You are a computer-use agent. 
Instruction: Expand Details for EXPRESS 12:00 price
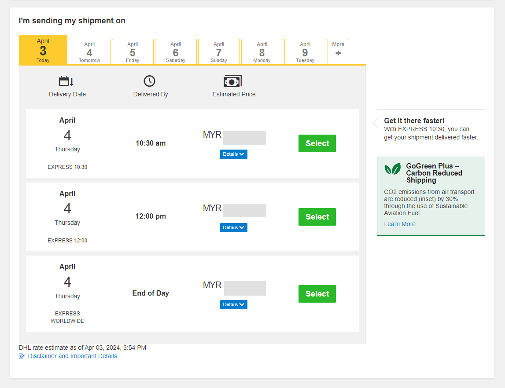[x=234, y=227]
